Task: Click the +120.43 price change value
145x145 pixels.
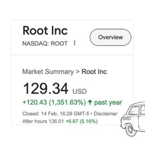Action: pyautogui.click(x=35, y=103)
